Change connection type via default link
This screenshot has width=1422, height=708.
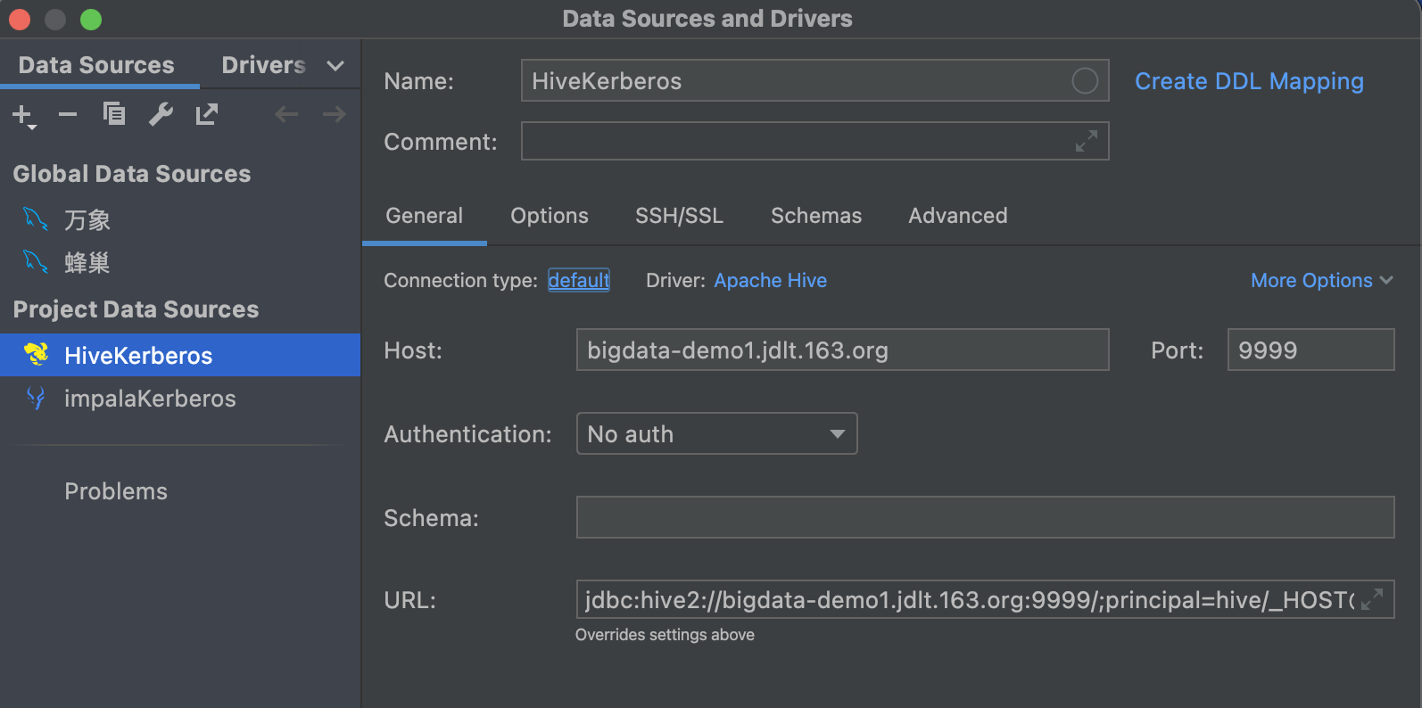click(x=579, y=280)
